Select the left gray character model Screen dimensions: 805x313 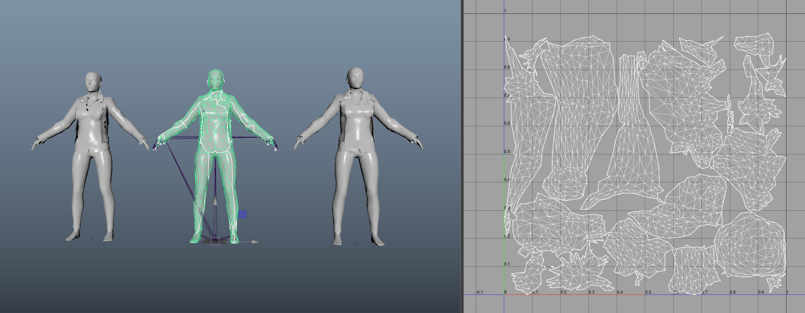click(x=91, y=156)
